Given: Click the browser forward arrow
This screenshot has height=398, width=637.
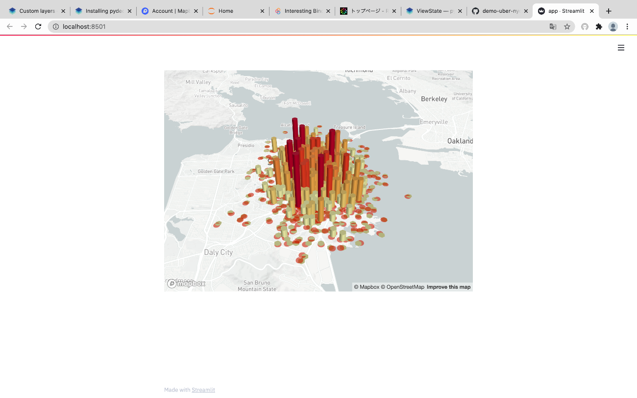Looking at the screenshot, I should tap(24, 26).
